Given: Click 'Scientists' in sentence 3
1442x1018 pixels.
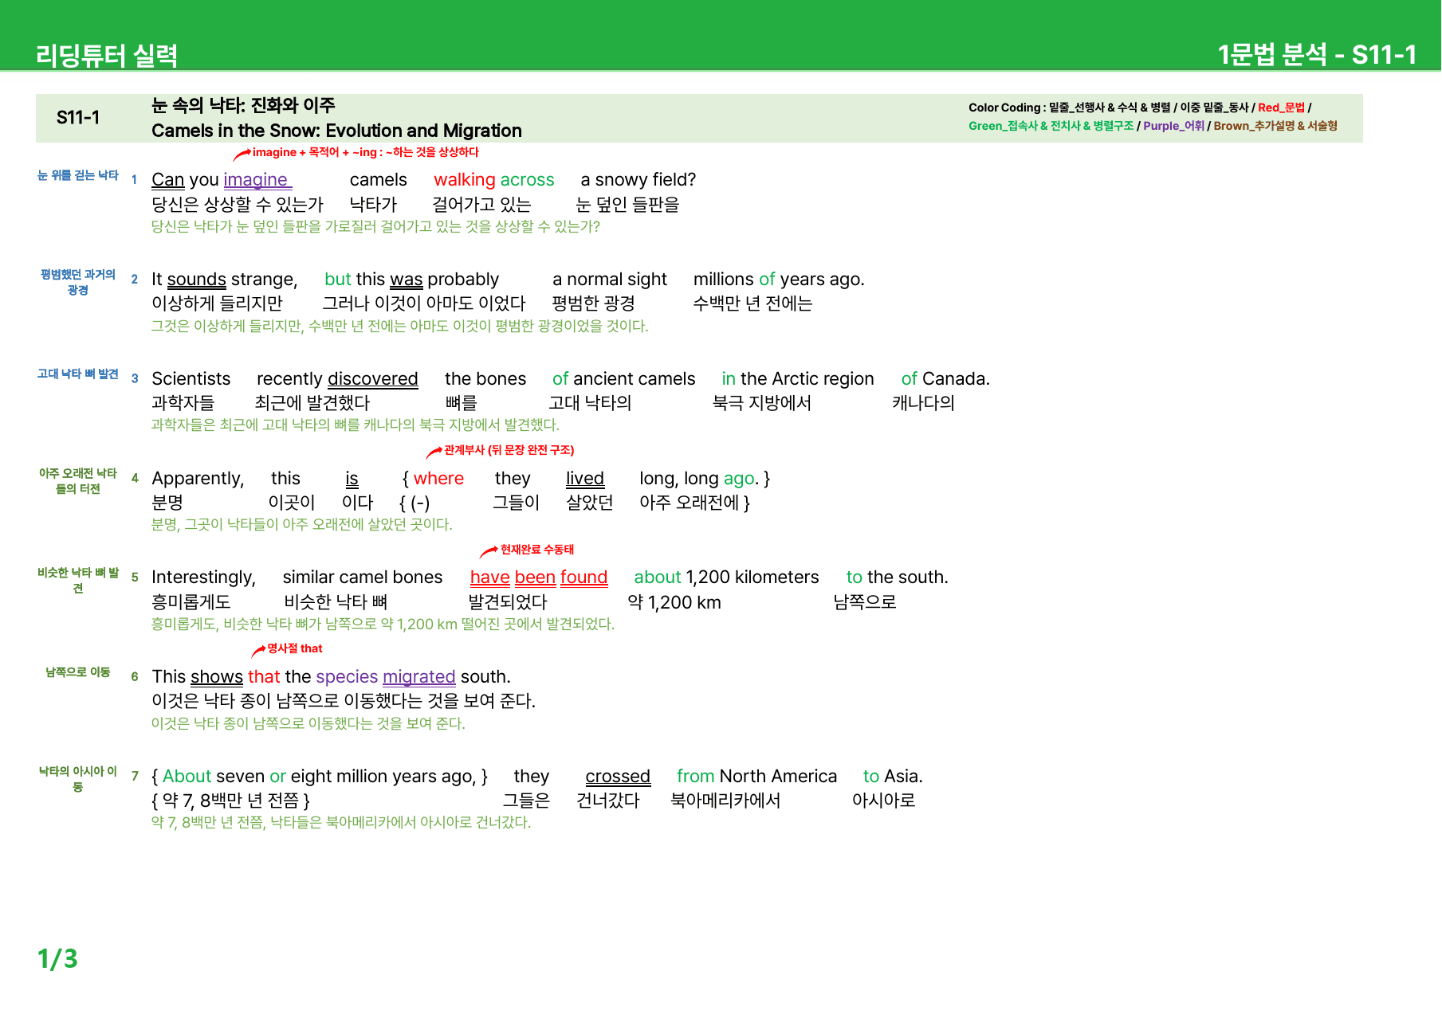Looking at the screenshot, I should [x=191, y=379].
